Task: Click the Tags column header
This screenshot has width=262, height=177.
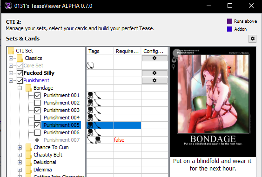Action: 100,51
